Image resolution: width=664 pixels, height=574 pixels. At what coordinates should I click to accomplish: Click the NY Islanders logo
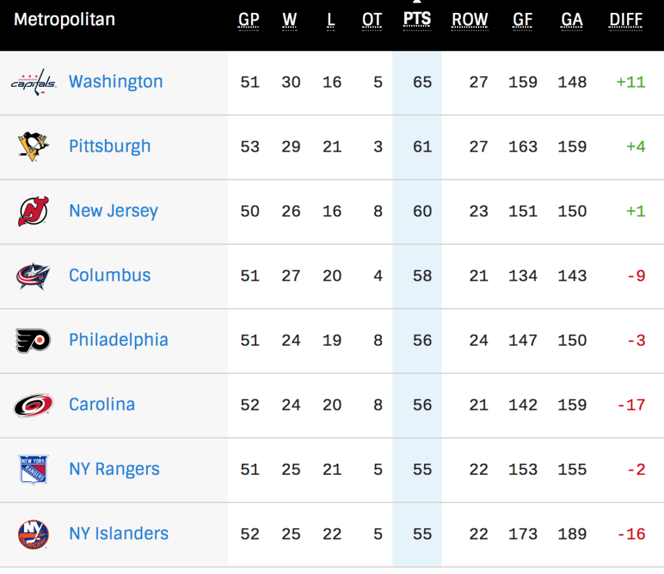pos(33,534)
